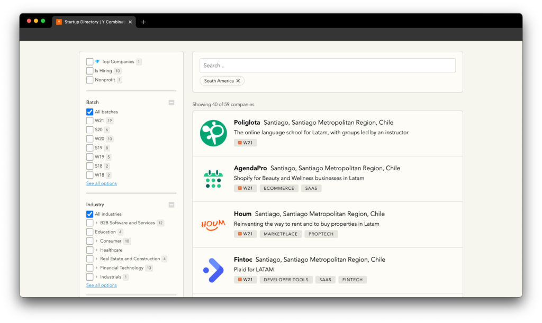Image resolution: width=542 pixels, height=323 pixels.
Task: Click See all options under Batch
Action: coord(101,183)
